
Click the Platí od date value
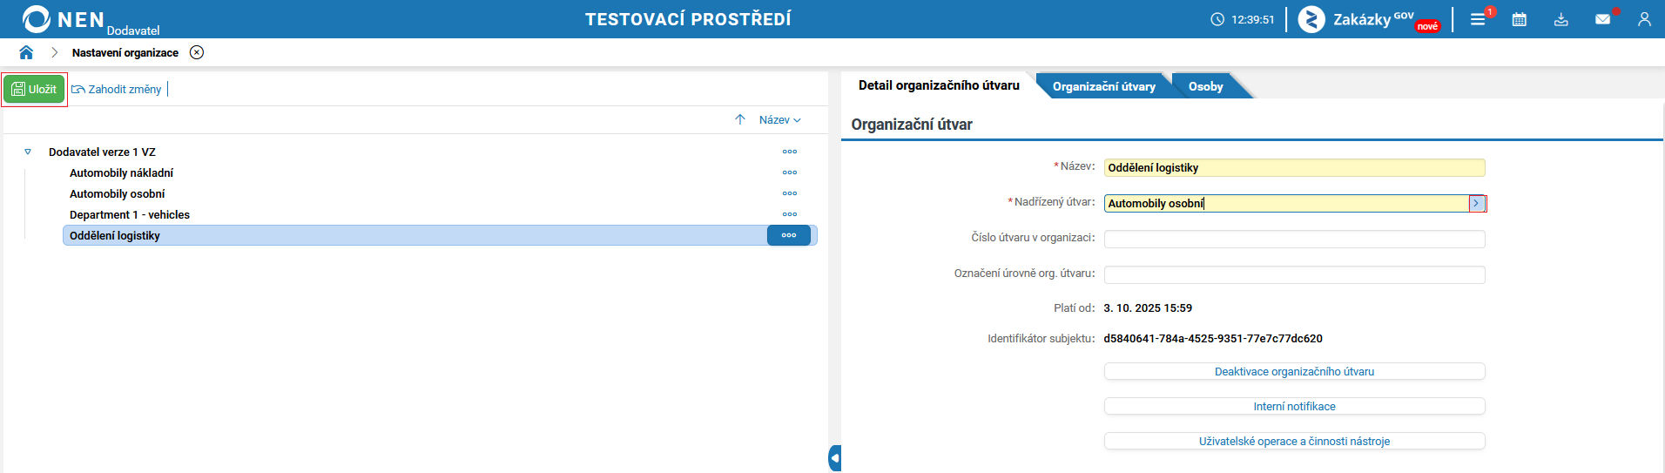(x=1148, y=307)
